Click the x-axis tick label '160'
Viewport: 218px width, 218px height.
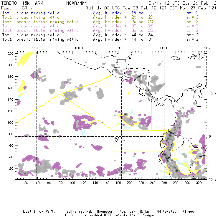pos(107,183)
